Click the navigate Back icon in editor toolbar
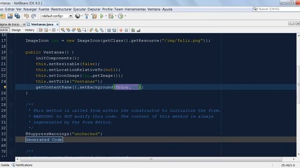Image resolution: width=300 pixels, height=168 pixels. (x=46, y=30)
